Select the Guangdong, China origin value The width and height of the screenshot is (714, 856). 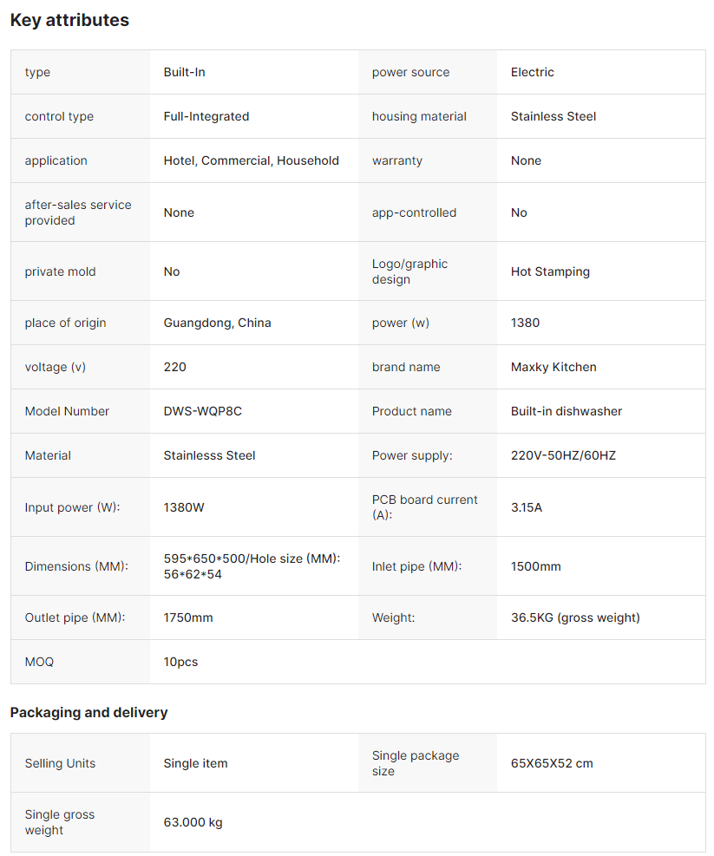tap(217, 323)
